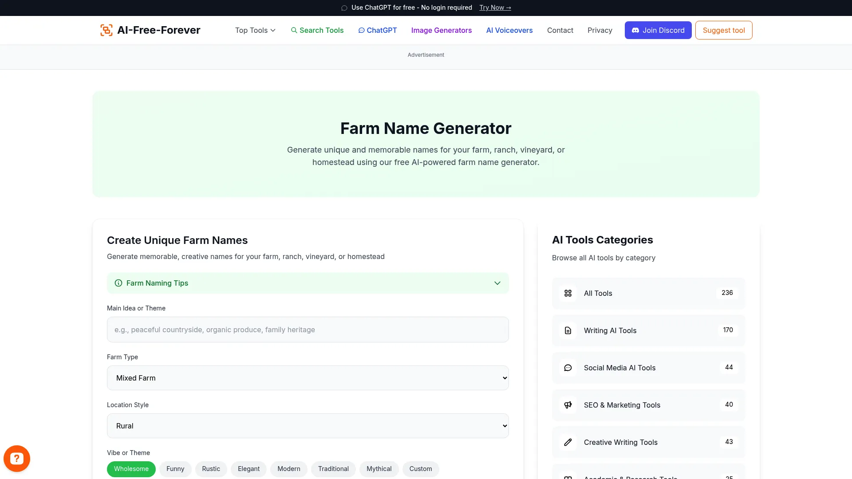The width and height of the screenshot is (852, 479).
Task: Select the Funny vibe chip
Action: pos(175,469)
